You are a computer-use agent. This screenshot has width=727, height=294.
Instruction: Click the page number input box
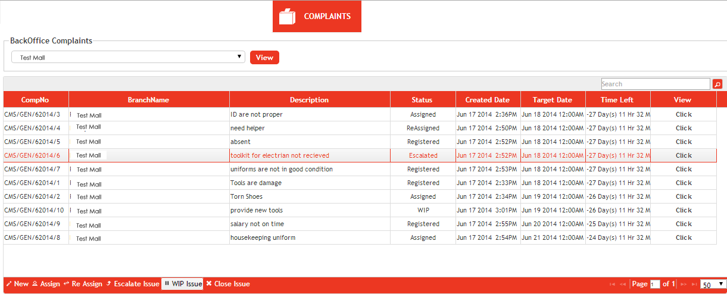pyautogui.click(x=655, y=284)
